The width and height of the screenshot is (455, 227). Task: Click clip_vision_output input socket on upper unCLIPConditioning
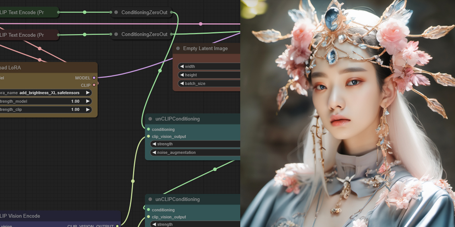pyautogui.click(x=149, y=136)
